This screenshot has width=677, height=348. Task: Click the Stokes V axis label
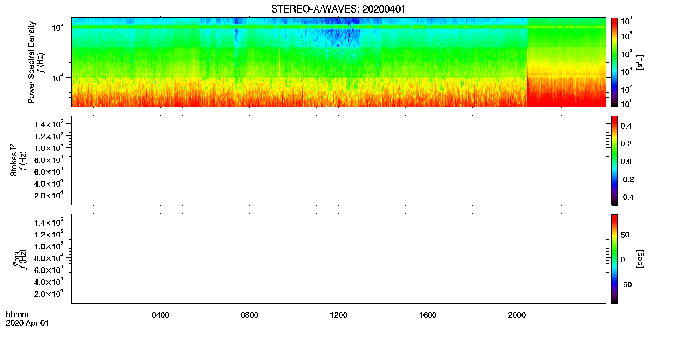pos(14,160)
